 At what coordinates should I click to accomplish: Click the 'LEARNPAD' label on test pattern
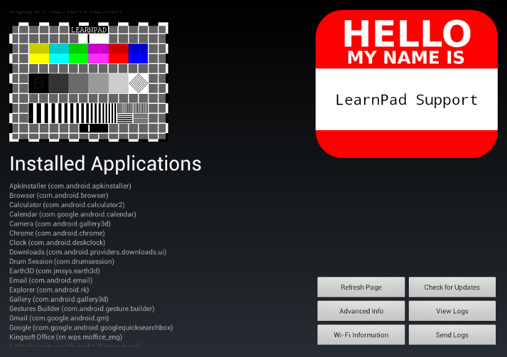click(89, 30)
